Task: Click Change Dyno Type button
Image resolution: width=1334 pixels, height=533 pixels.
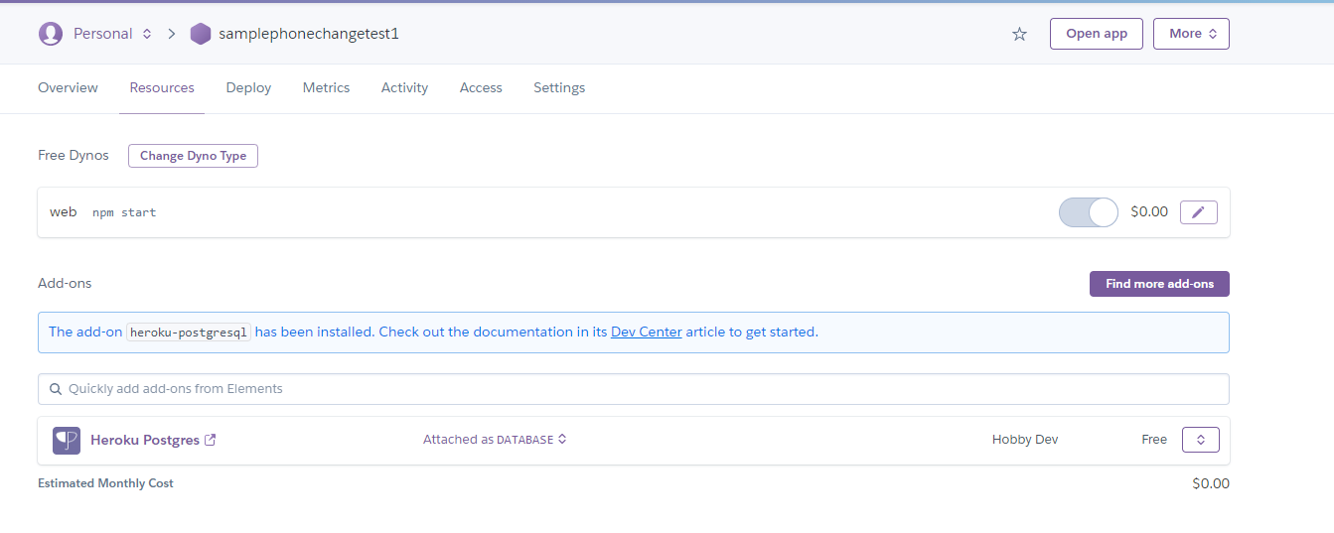Action: click(x=193, y=156)
